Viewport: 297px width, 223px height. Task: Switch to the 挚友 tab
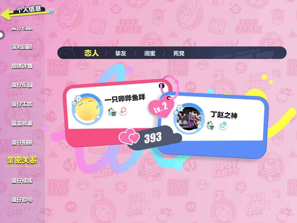pos(121,53)
